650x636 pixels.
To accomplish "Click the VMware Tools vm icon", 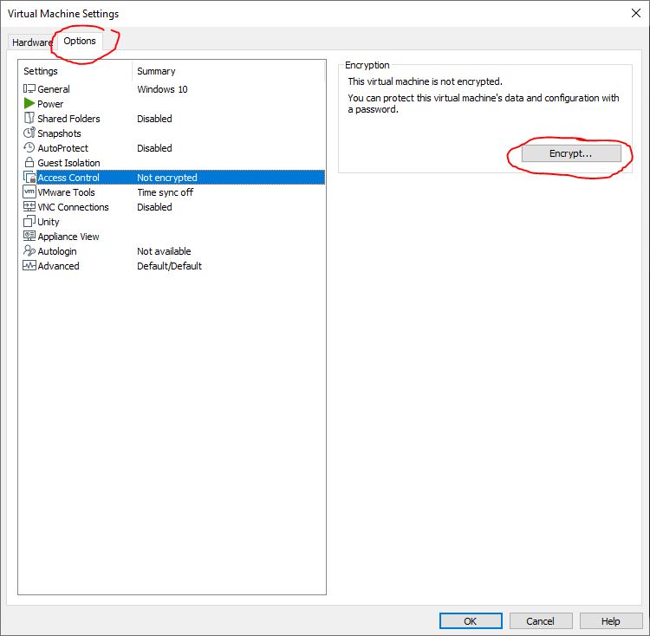I will tap(29, 191).
